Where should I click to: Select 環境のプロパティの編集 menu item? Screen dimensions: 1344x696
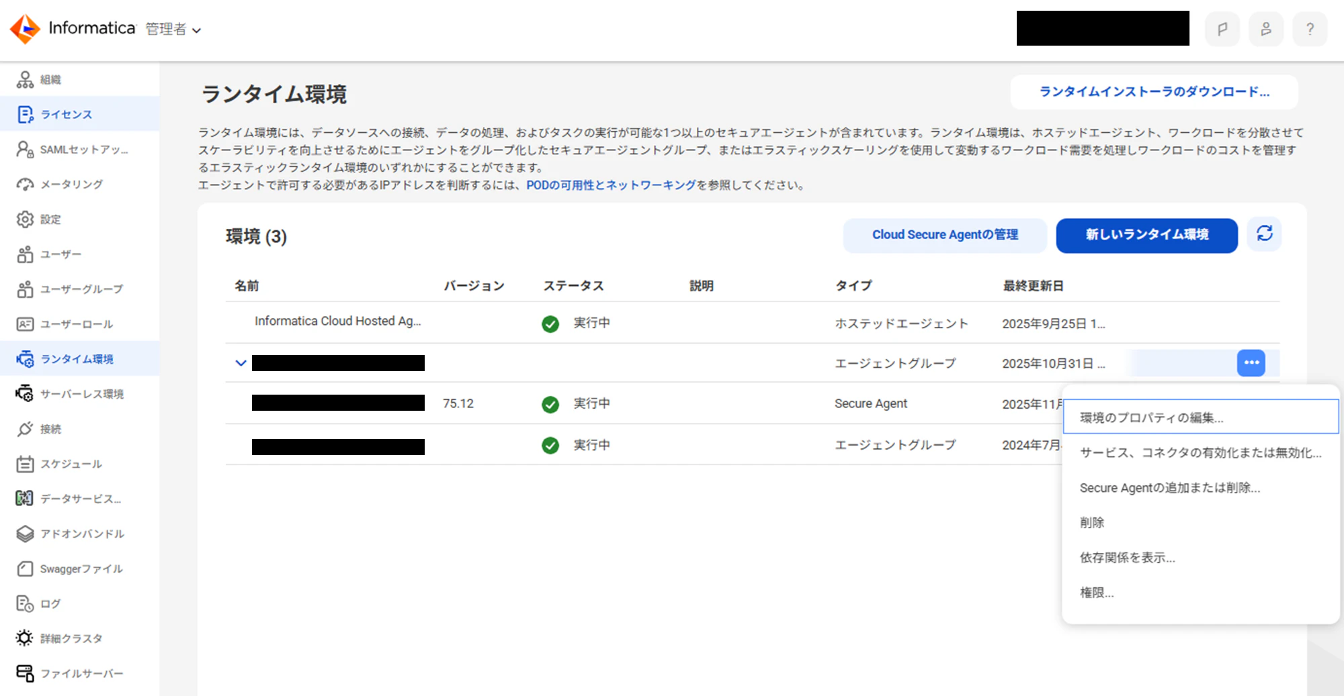(1201, 417)
